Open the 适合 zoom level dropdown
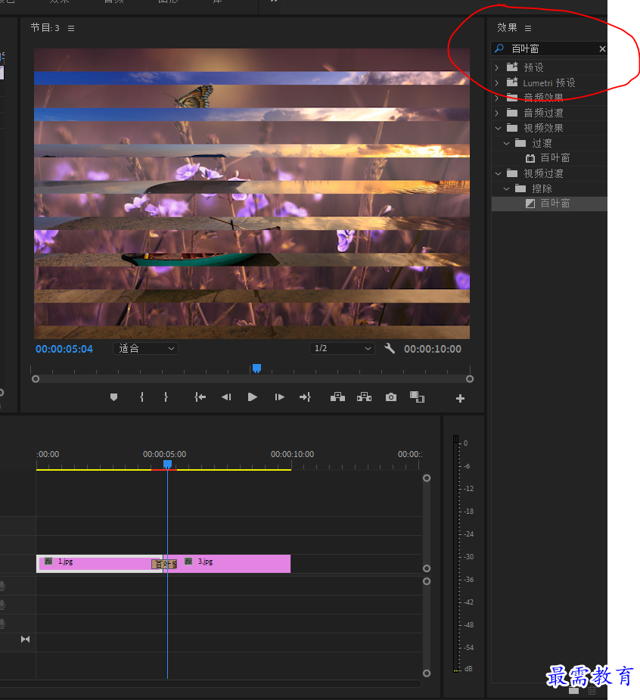The width and height of the screenshot is (640, 700). click(x=145, y=348)
